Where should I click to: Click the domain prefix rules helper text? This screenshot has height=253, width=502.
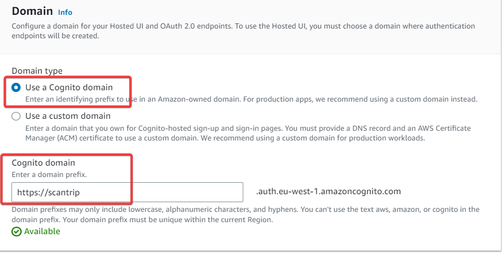pos(246,215)
